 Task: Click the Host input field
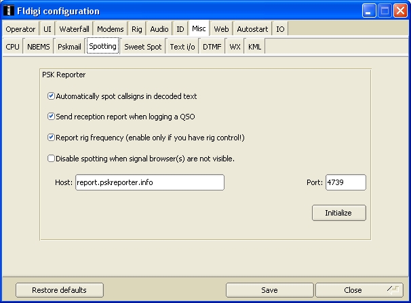pyautogui.click(x=149, y=182)
